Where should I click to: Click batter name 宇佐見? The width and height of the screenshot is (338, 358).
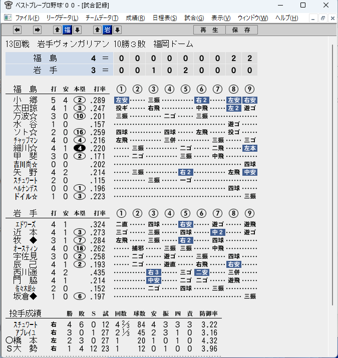(x=25, y=256)
